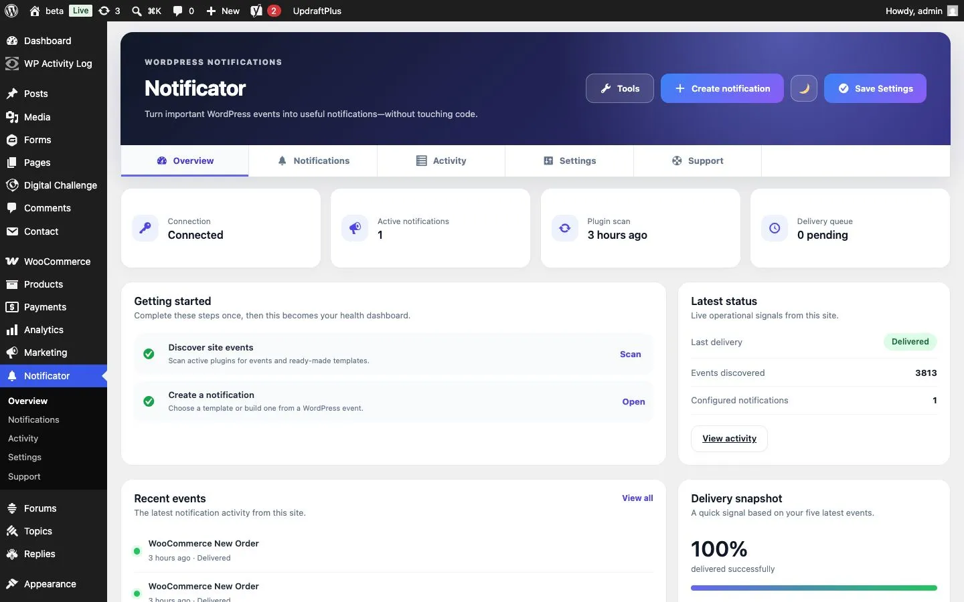Image resolution: width=964 pixels, height=602 pixels.
Task: Click the Active notifications megaphone icon
Action: (x=355, y=228)
